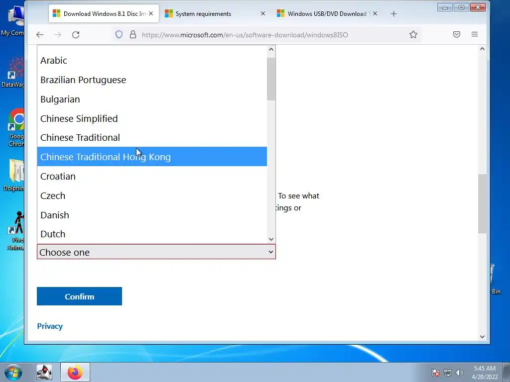Open Firefox tracking protection shield
510x382 pixels.
[119, 34]
